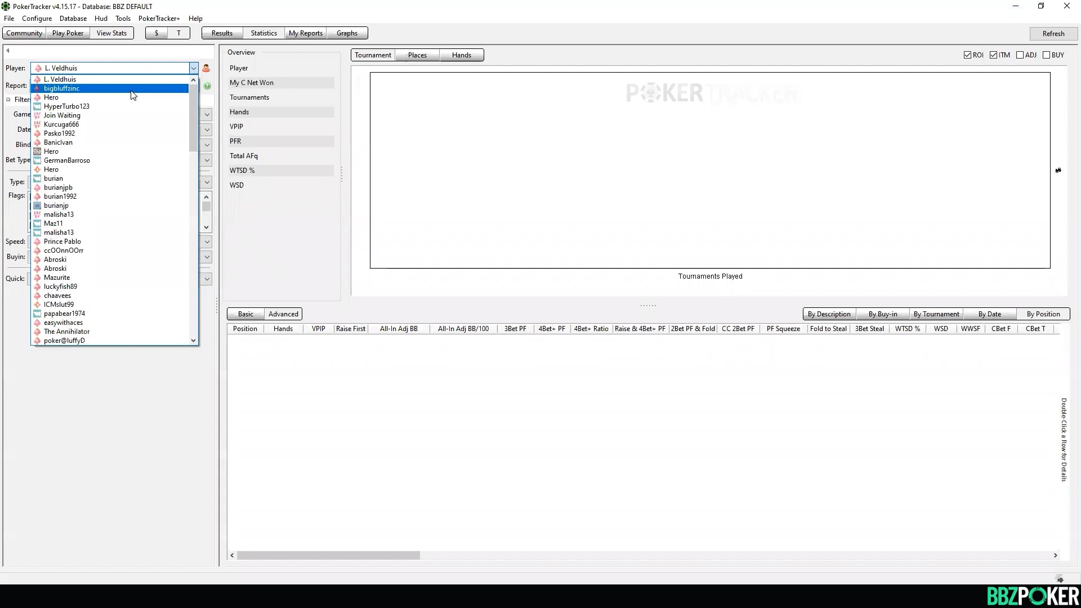Viewport: 1081px width, 608px height.
Task: Click the small icon right of the graph
Action: click(1058, 170)
